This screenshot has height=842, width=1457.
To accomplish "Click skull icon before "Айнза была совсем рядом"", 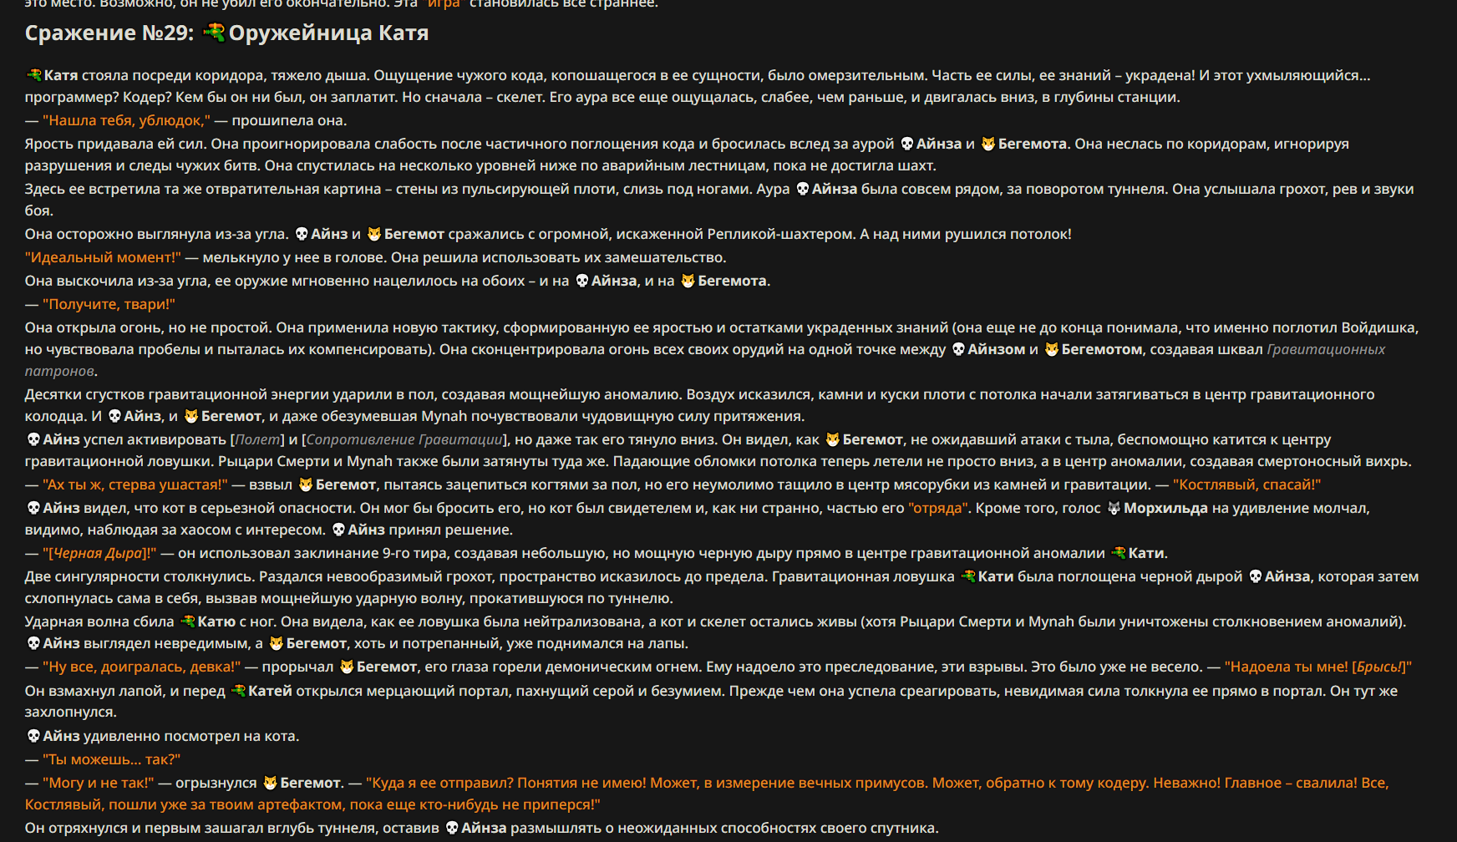I will coord(802,189).
